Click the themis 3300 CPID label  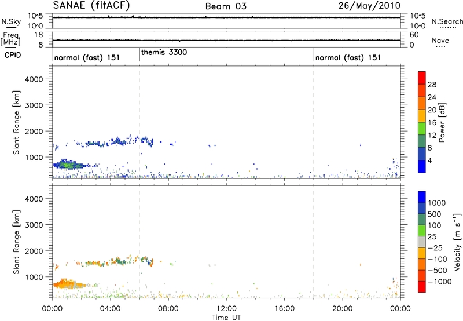(x=164, y=52)
